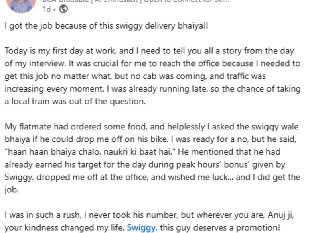Click the single word 'job.' line

(x=12, y=190)
